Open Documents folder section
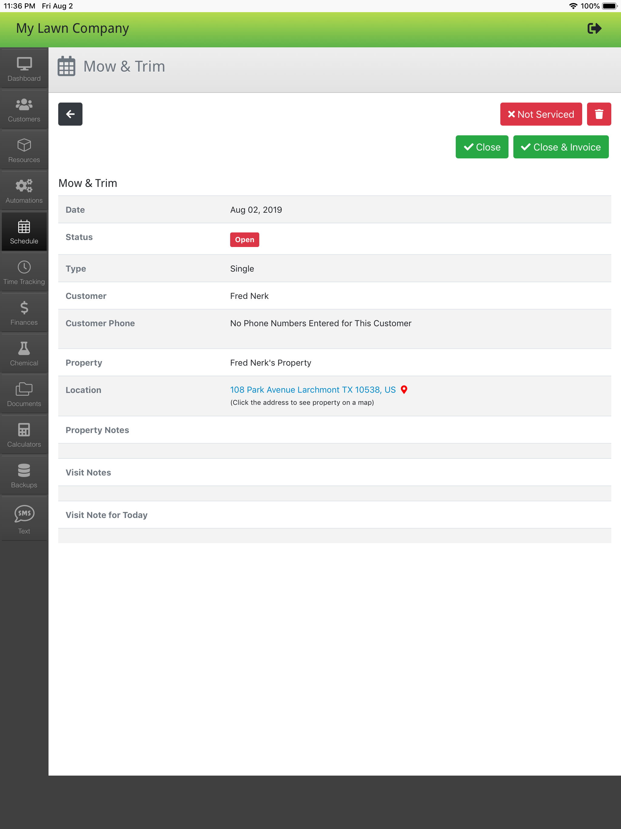 [x=24, y=394]
